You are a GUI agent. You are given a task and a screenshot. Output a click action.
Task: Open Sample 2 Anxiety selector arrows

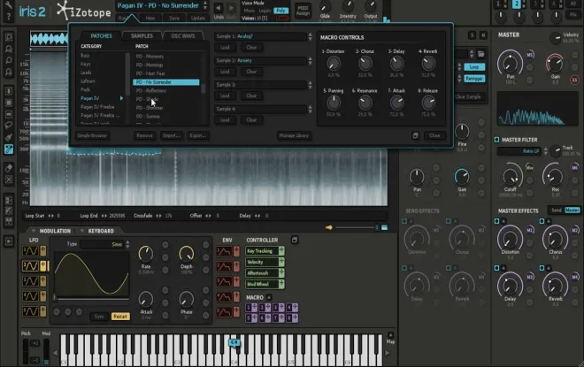click(x=310, y=61)
